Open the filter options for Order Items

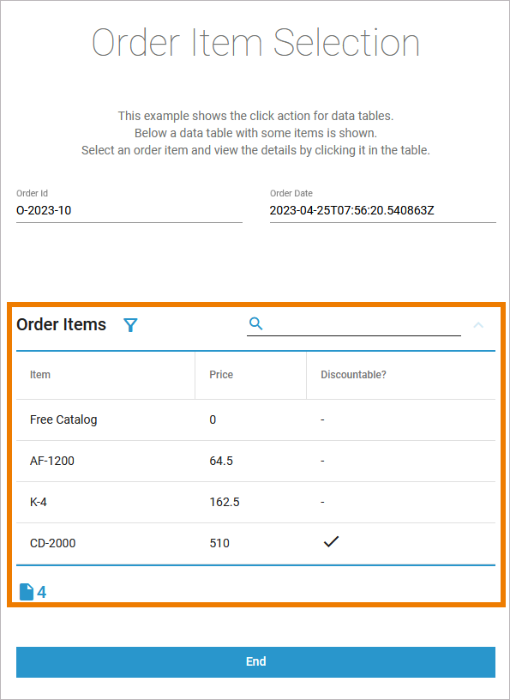(130, 325)
